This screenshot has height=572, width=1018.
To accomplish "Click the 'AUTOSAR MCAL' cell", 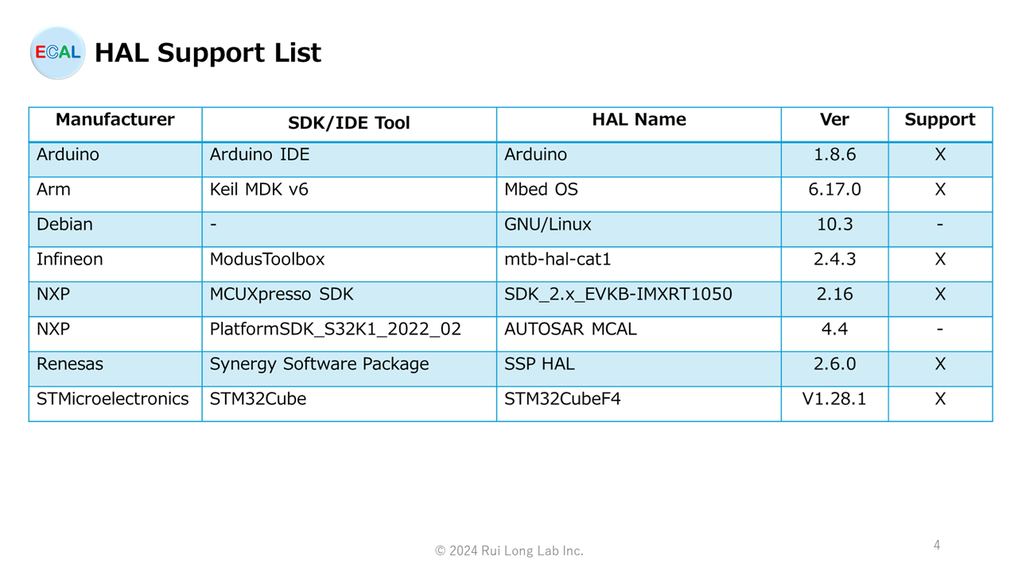I will 639,334.
